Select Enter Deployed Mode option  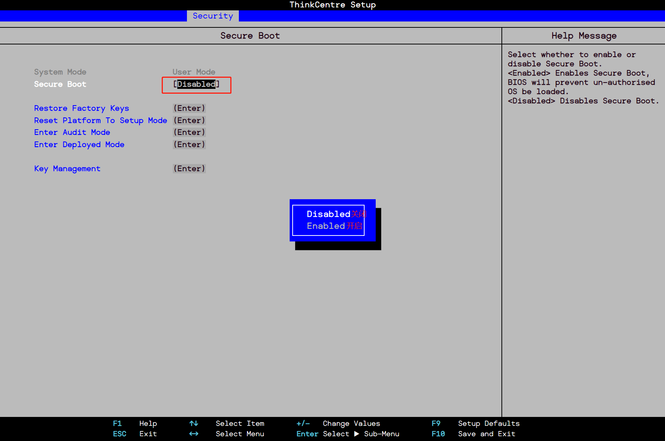pos(79,145)
